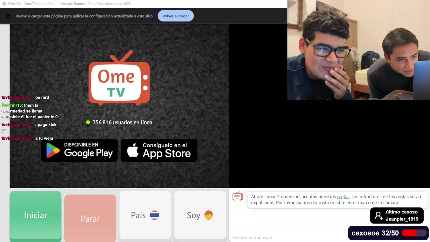Stop the chat with the Parar button
Image resolution: width=430 pixels, height=242 pixels.
[90, 218]
